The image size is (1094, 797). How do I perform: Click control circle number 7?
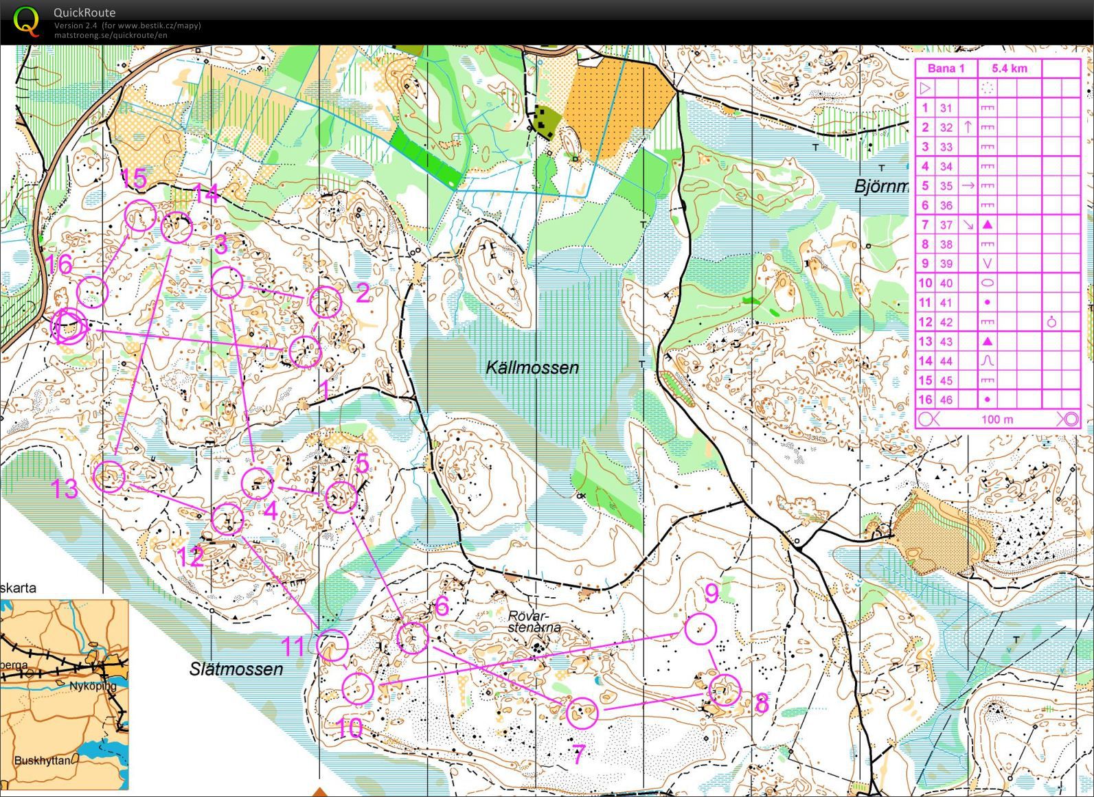click(582, 713)
